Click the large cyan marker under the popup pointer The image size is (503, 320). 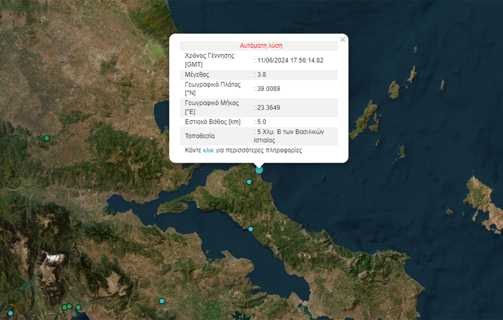[259, 170]
